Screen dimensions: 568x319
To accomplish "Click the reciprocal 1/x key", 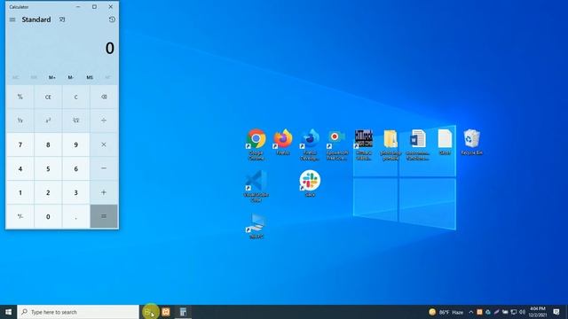I will (20, 121).
